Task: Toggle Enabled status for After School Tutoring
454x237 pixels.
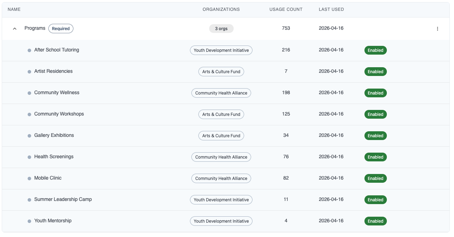Action: pos(375,50)
